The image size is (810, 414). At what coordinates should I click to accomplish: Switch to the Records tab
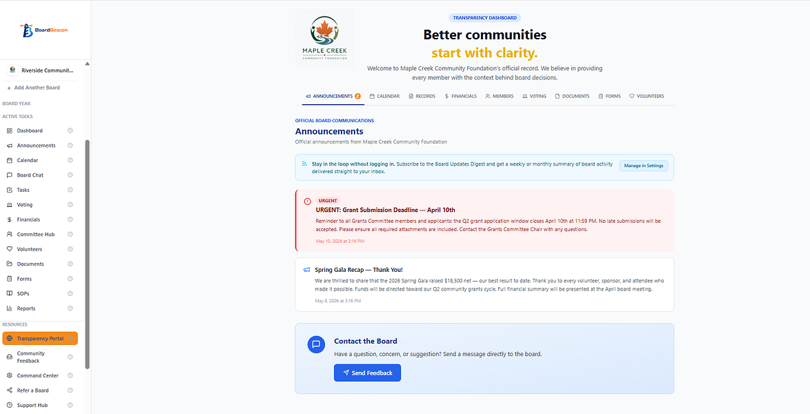click(422, 96)
